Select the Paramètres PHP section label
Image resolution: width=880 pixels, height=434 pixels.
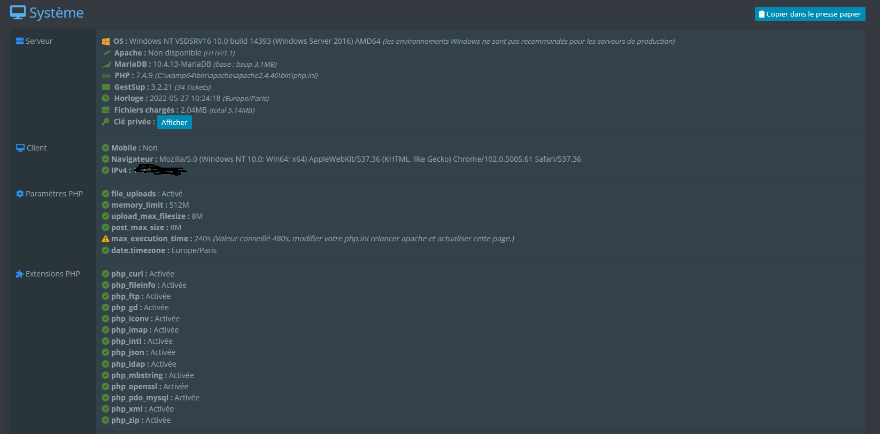pyautogui.click(x=54, y=194)
